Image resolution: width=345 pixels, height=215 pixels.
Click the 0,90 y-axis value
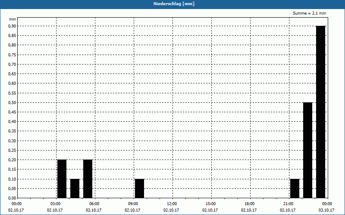pyautogui.click(x=12, y=26)
